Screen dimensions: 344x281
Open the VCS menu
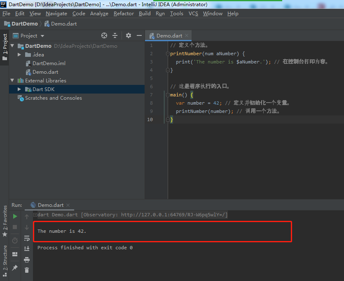(193, 14)
